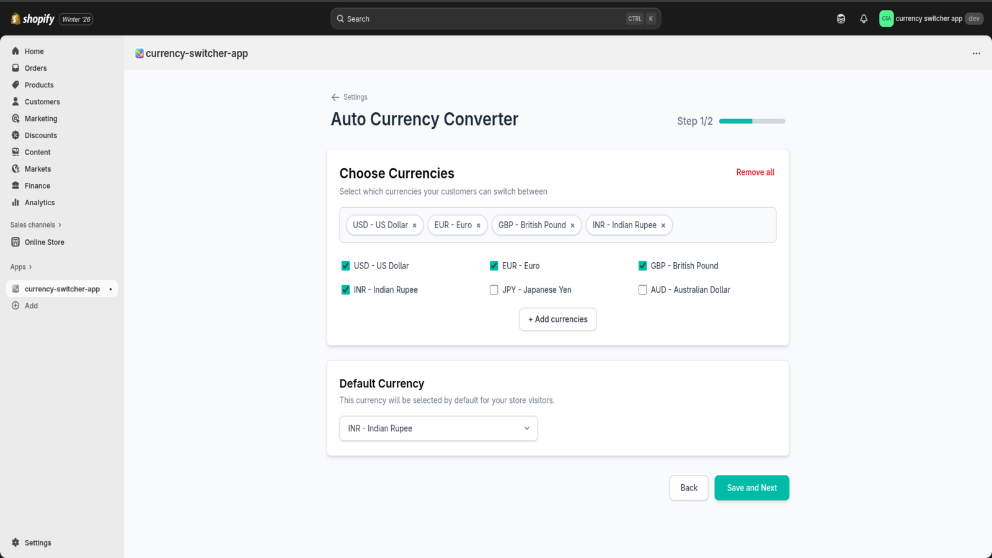This screenshot has height=558, width=992.
Task: Open the notifications bell
Action: [864, 19]
